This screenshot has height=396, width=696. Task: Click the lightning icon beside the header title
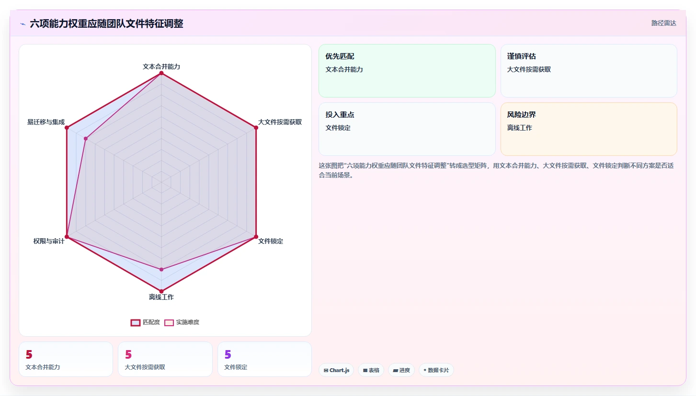[x=23, y=23]
